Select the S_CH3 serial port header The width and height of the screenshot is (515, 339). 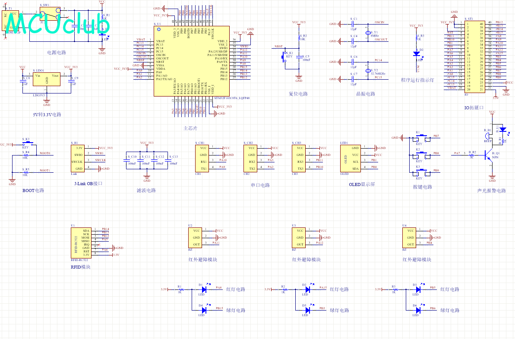coord(299,159)
